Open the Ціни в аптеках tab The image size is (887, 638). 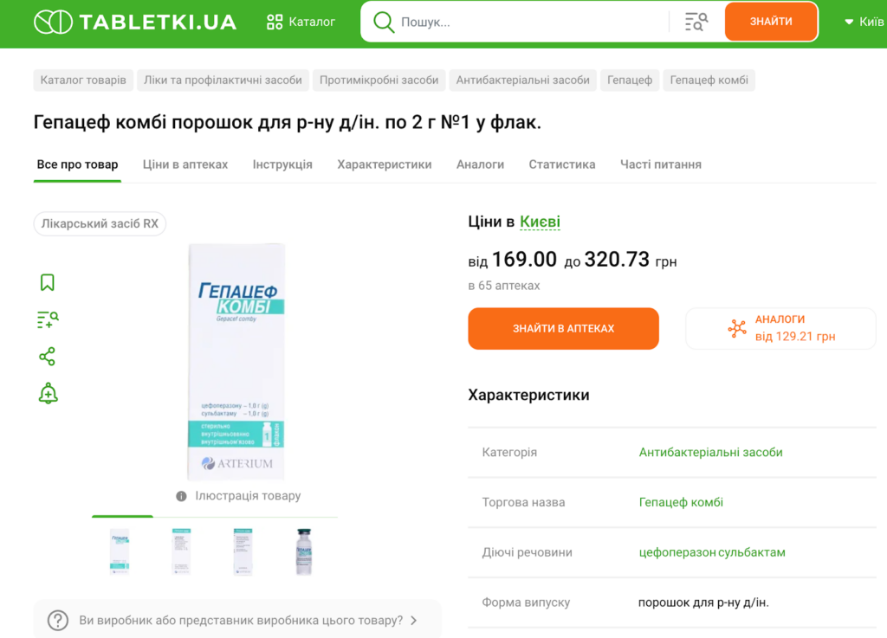tap(185, 164)
